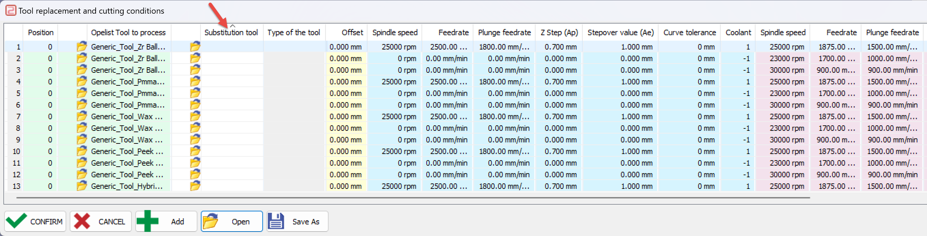Click the Type of the tool column header
Screen dimensions: 927x236
tap(294, 32)
